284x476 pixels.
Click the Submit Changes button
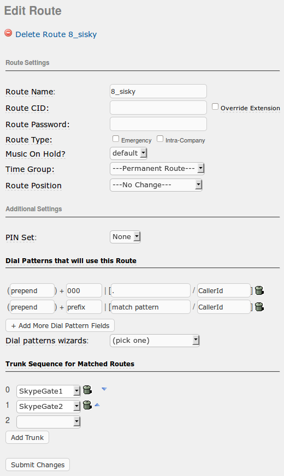38,465
